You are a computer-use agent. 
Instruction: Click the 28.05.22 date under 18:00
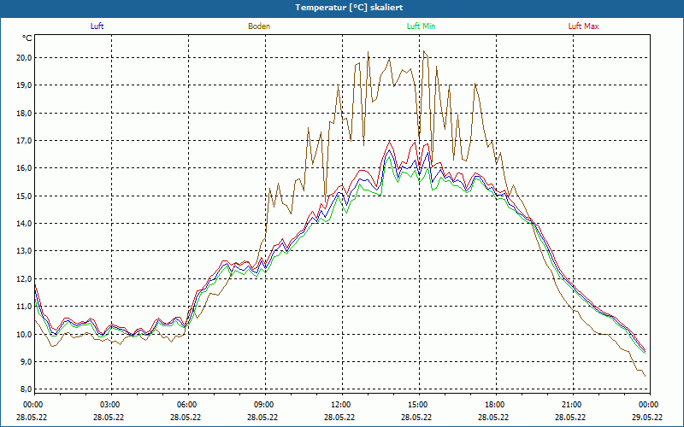(493, 417)
